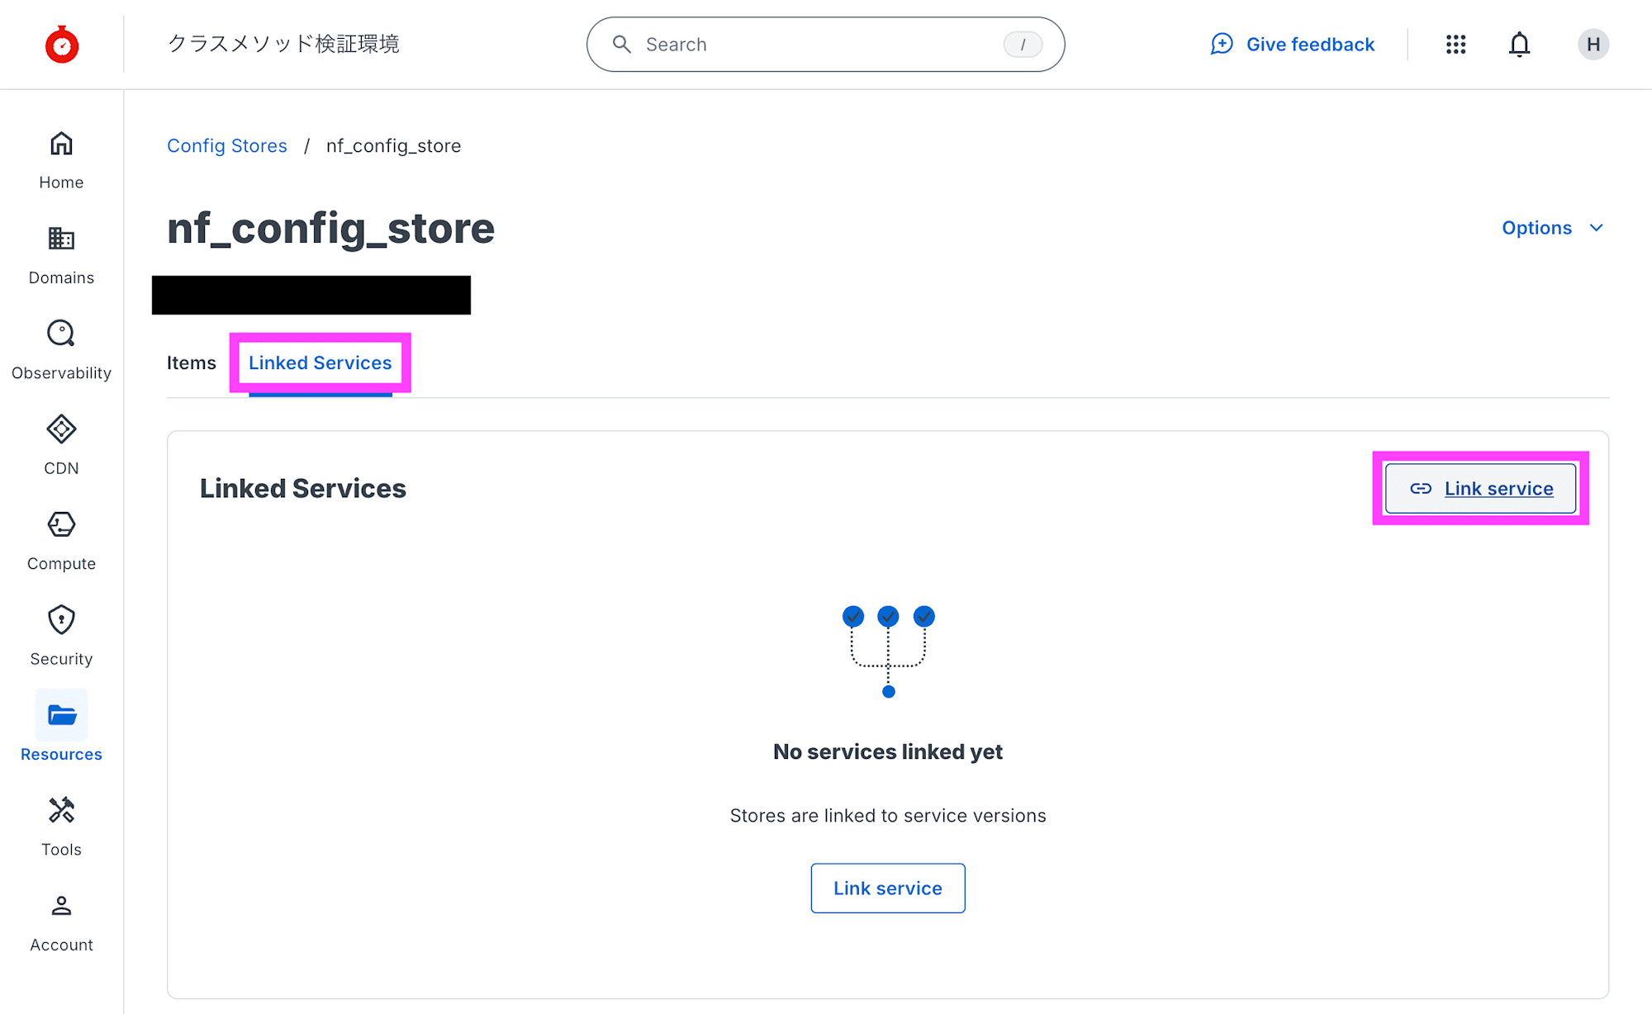Open the apps grid menu
This screenshot has height=1014, width=1652.
pos(1455,45)
